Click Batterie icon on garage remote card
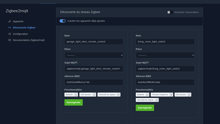 pyautogui.click(x=76, y=95)
